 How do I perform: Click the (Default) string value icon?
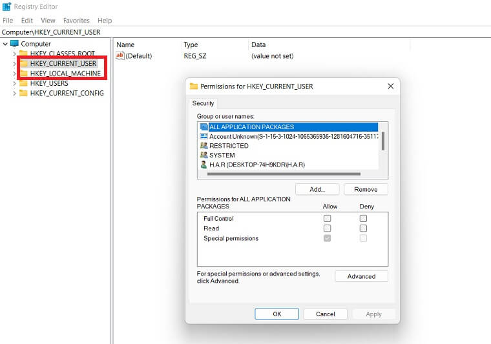click(x=120, y=56)
